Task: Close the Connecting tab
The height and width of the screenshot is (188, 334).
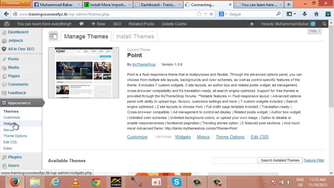Action: click(230, 5)
